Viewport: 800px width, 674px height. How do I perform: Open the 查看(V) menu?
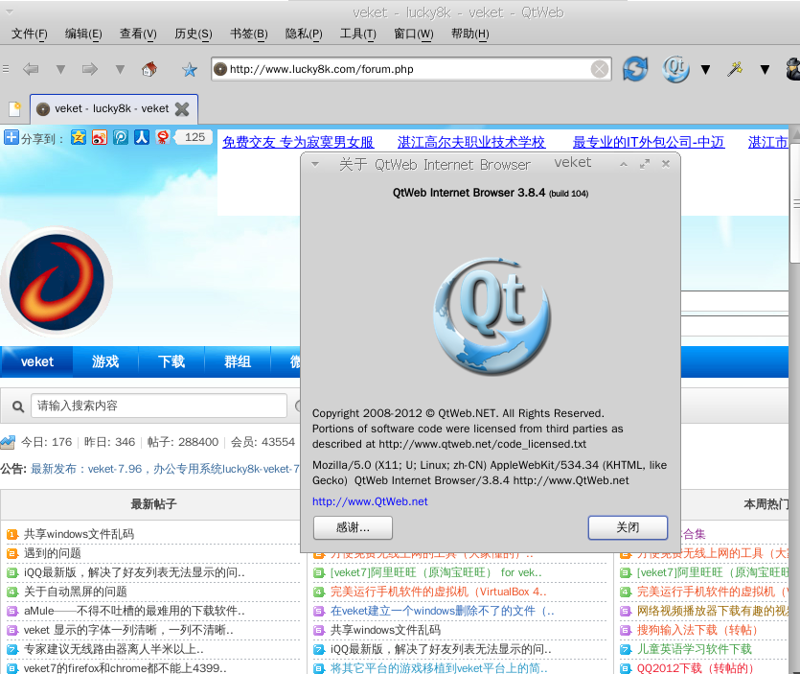[138, 34]
